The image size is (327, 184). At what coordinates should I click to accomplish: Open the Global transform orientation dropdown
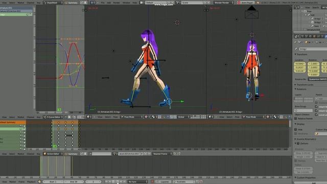click(183, 117)
